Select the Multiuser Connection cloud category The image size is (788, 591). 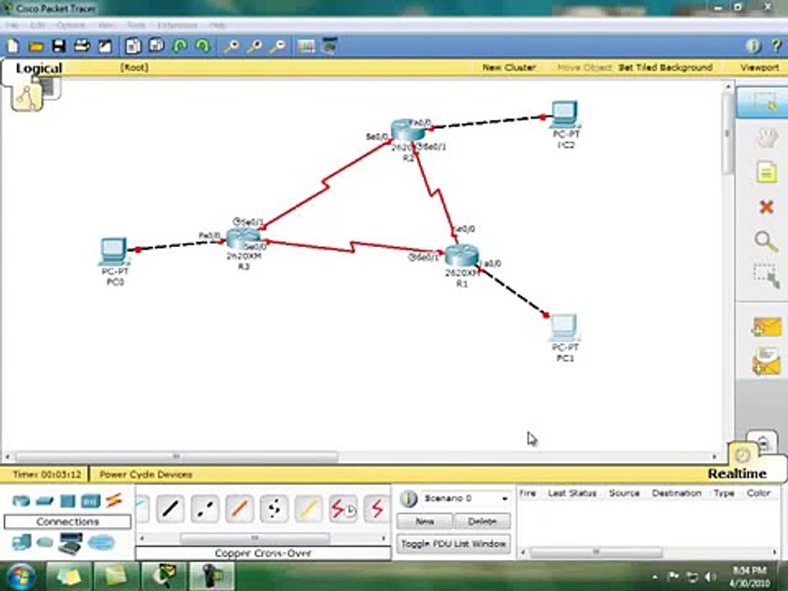coord(101,543)
